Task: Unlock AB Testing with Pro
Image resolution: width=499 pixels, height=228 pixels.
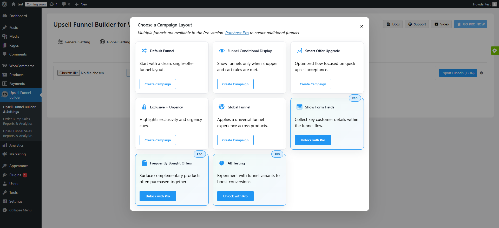Action: [235, 196]
